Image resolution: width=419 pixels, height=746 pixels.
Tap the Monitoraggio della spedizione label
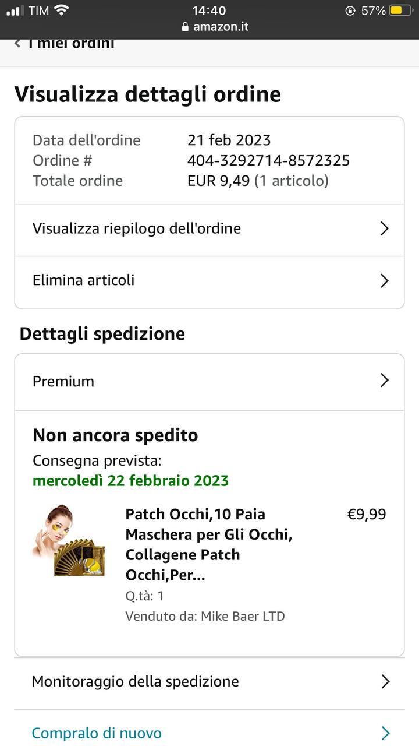[x=135, y=682]
